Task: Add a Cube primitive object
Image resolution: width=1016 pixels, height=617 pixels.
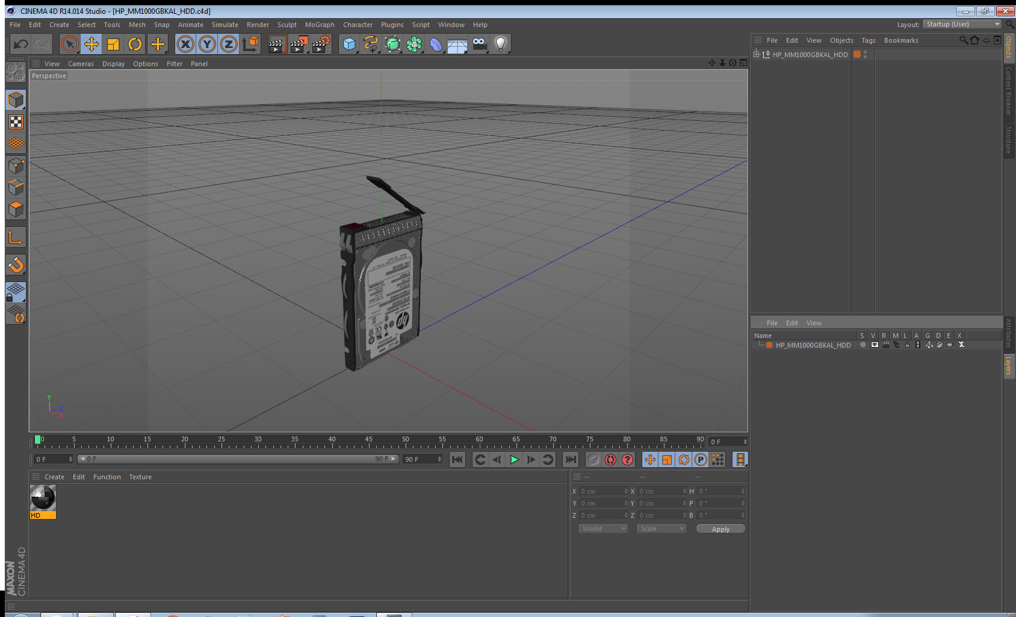Action: tap(349, 44)
